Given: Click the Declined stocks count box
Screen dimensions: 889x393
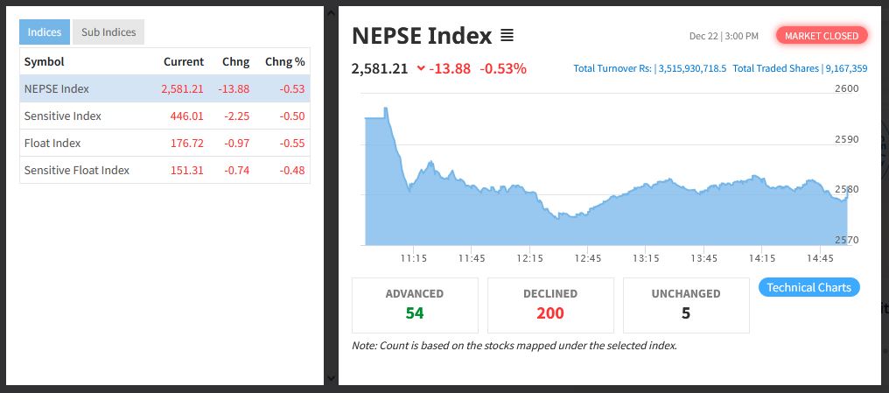Looking at the screenshot, I should click(550, 305).
